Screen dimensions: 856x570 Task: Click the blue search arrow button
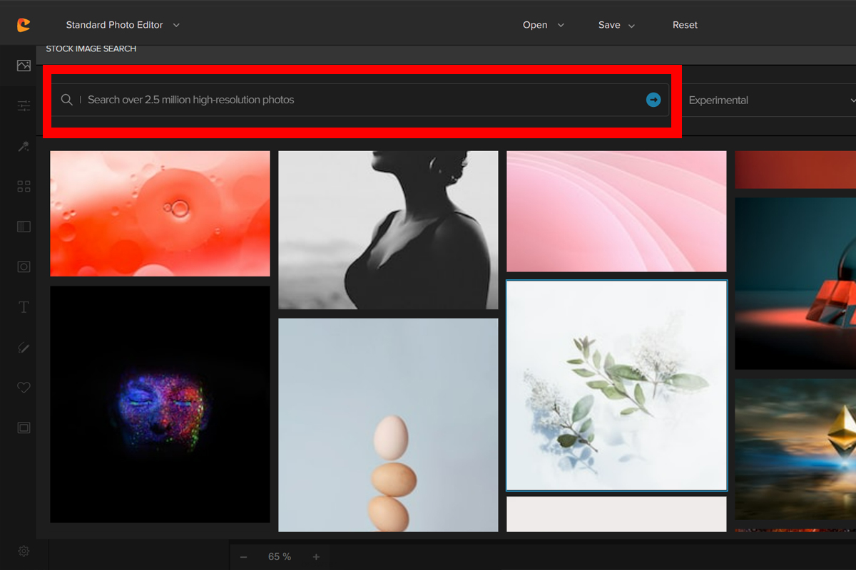coord(653,100)
